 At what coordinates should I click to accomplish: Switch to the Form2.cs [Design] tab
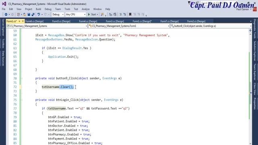pyautogui.click(x=196, y=21)
